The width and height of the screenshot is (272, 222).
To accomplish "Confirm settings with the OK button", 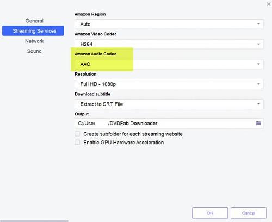I will [x=210, y=213].
